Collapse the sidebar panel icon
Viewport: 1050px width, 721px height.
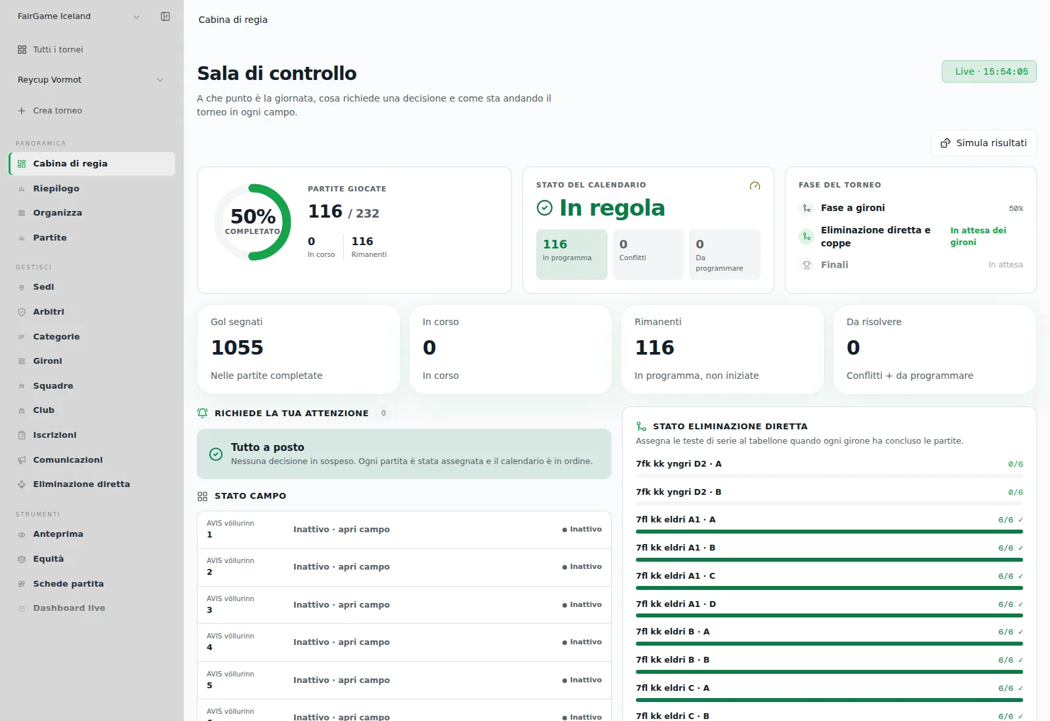click(x=165, y=16)
